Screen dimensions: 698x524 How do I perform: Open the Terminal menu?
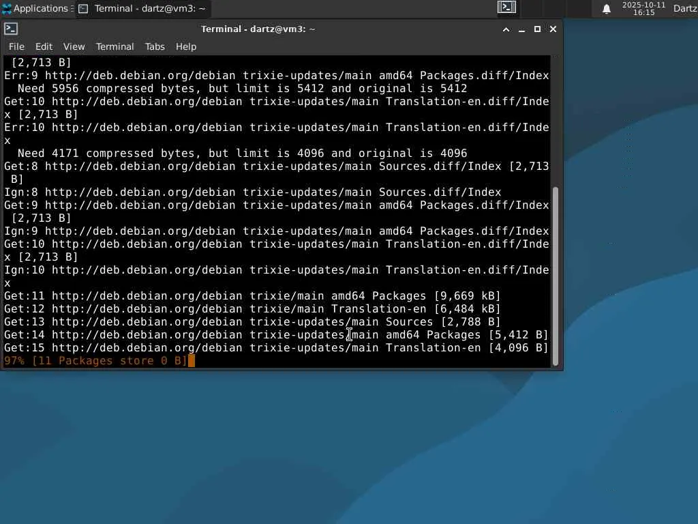[115, 47]
